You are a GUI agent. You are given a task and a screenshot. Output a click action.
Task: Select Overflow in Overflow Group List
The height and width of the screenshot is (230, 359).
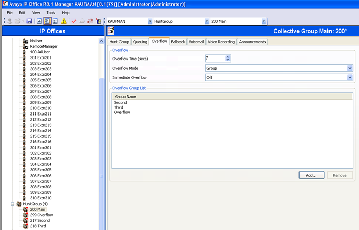click(x=122, y=112)
